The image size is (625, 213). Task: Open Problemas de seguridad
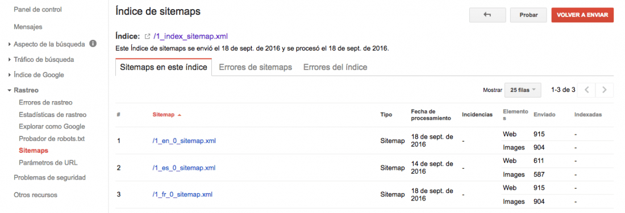[x=50, y=178]
